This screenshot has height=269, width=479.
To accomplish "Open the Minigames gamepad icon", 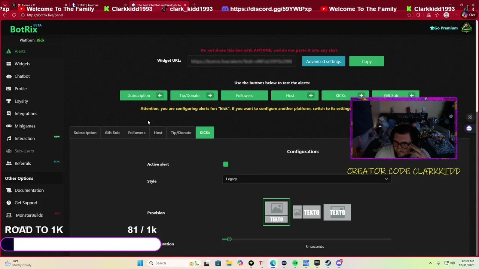I will click(x=9, y=126).
